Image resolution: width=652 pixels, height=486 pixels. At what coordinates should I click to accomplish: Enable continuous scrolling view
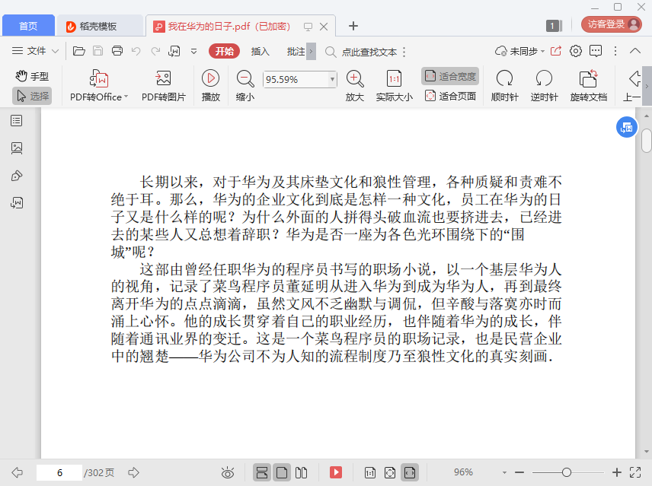[262, 472]
